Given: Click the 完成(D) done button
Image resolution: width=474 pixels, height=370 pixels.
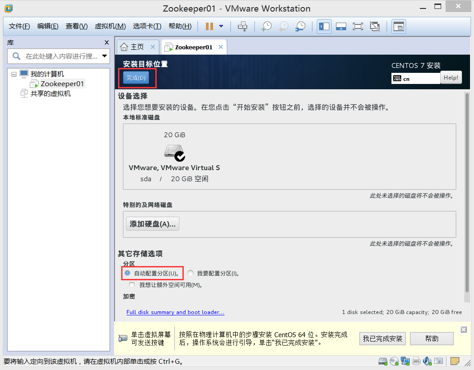Looking at the screenshot, I should pos(136,78).
